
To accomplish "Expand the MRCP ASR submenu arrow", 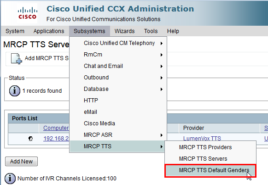I will [161, 135].
